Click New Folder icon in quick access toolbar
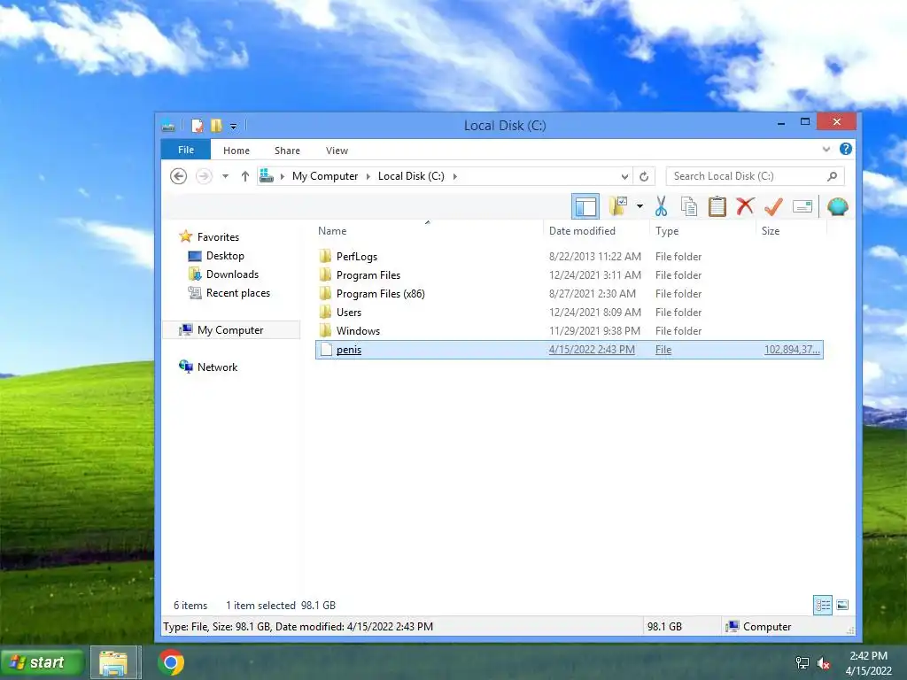 pos(216,126)
